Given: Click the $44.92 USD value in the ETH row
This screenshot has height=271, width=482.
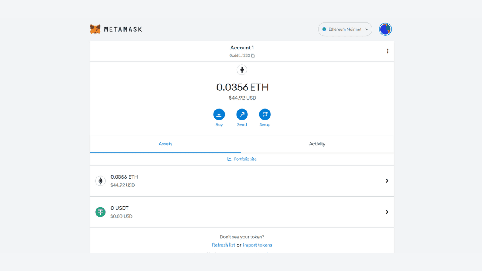Looking at the screenshot, I should pyautogui.click(x=123, y=185).
